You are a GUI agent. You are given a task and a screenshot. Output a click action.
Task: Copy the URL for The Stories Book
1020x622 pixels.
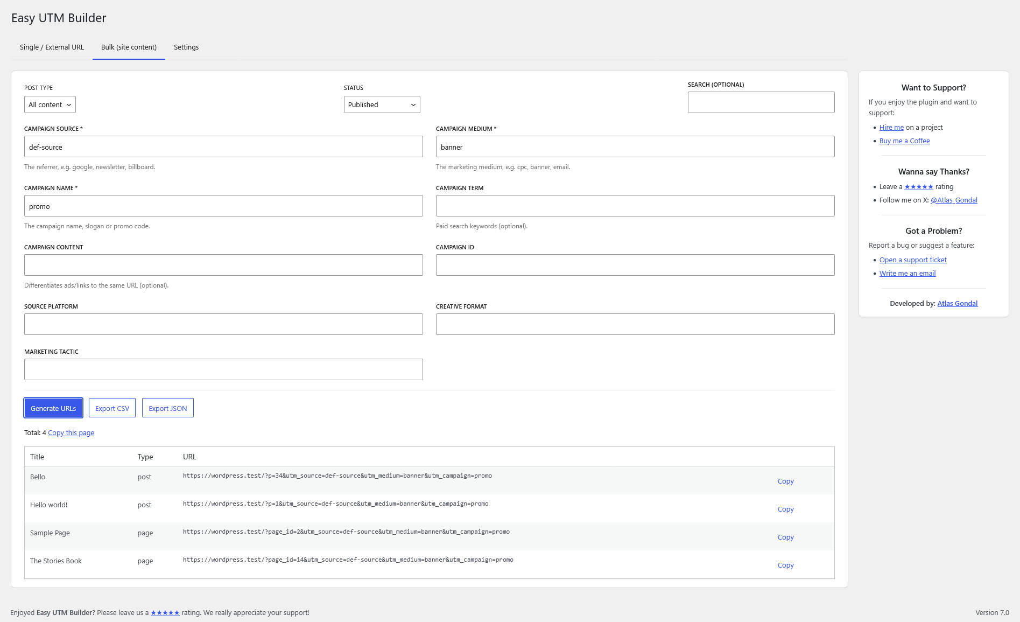[785, 565]
